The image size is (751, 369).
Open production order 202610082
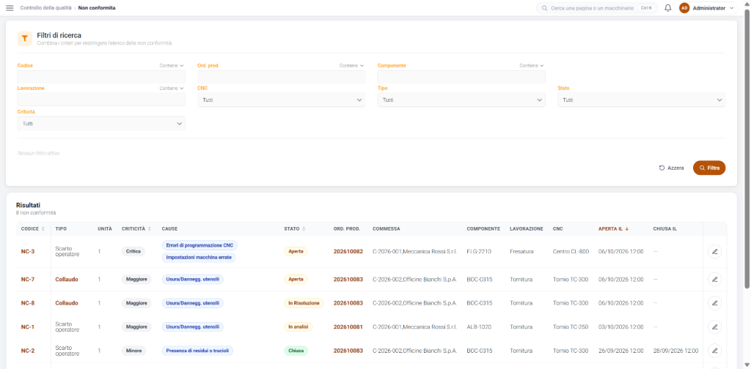pos(348,251)
